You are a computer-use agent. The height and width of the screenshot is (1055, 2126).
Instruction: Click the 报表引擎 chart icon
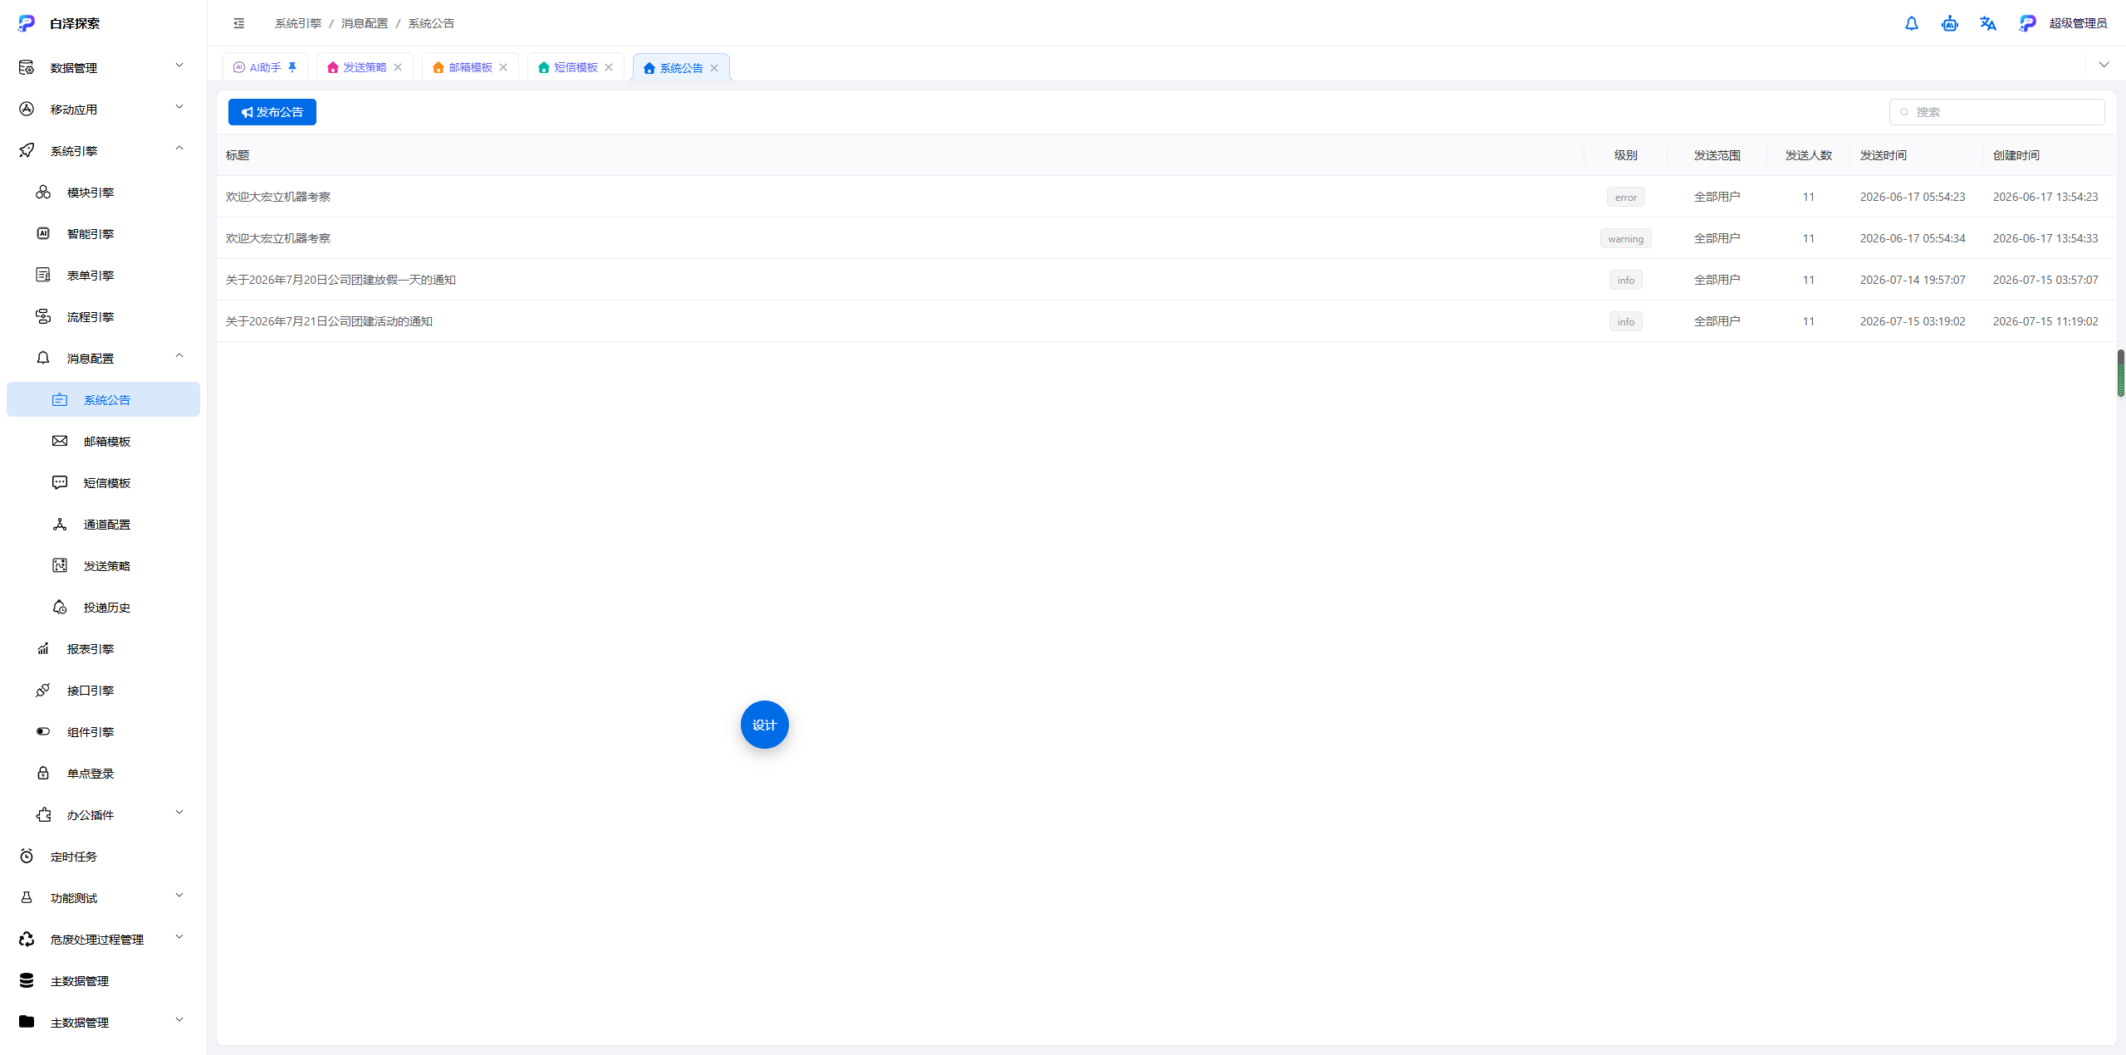(43, 648)
